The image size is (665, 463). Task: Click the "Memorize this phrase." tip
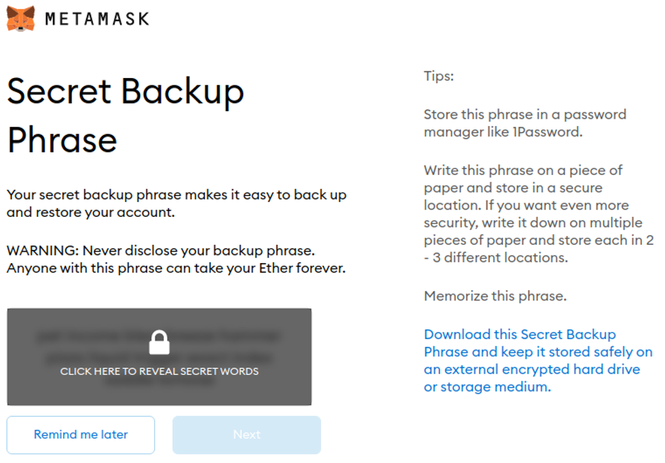(x=495, y=296)
